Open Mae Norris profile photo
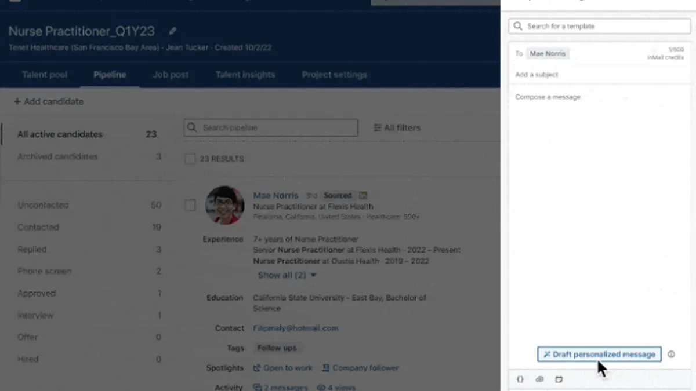This screenshot has height=391, width=696. 225,205
